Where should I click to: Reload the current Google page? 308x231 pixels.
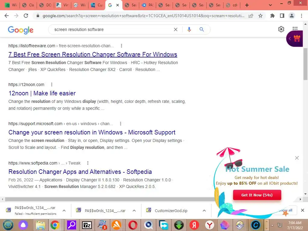(26, 16)
